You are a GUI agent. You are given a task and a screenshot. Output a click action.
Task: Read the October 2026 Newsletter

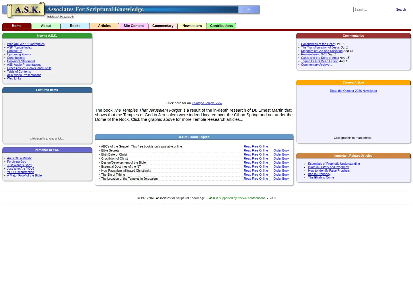tap(353, 91)
